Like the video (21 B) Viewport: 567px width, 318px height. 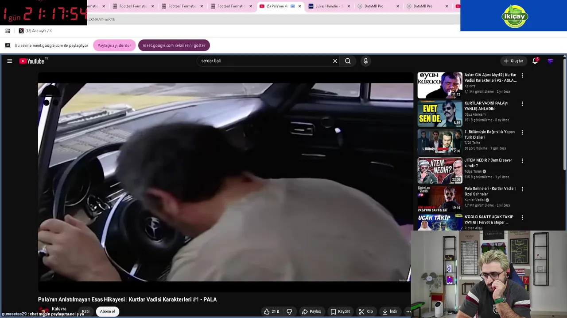272,311
